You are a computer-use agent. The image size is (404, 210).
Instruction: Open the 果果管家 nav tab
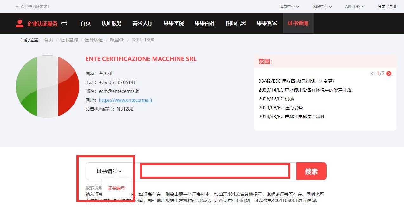tap(267, 23)
